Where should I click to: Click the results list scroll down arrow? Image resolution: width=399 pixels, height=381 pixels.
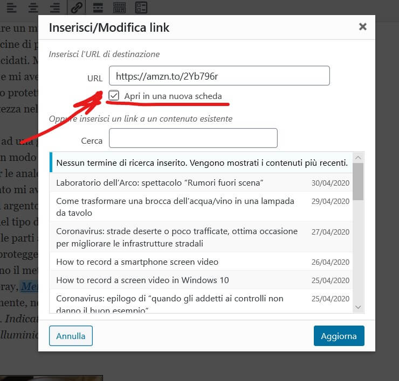click(x=359, y=307)
